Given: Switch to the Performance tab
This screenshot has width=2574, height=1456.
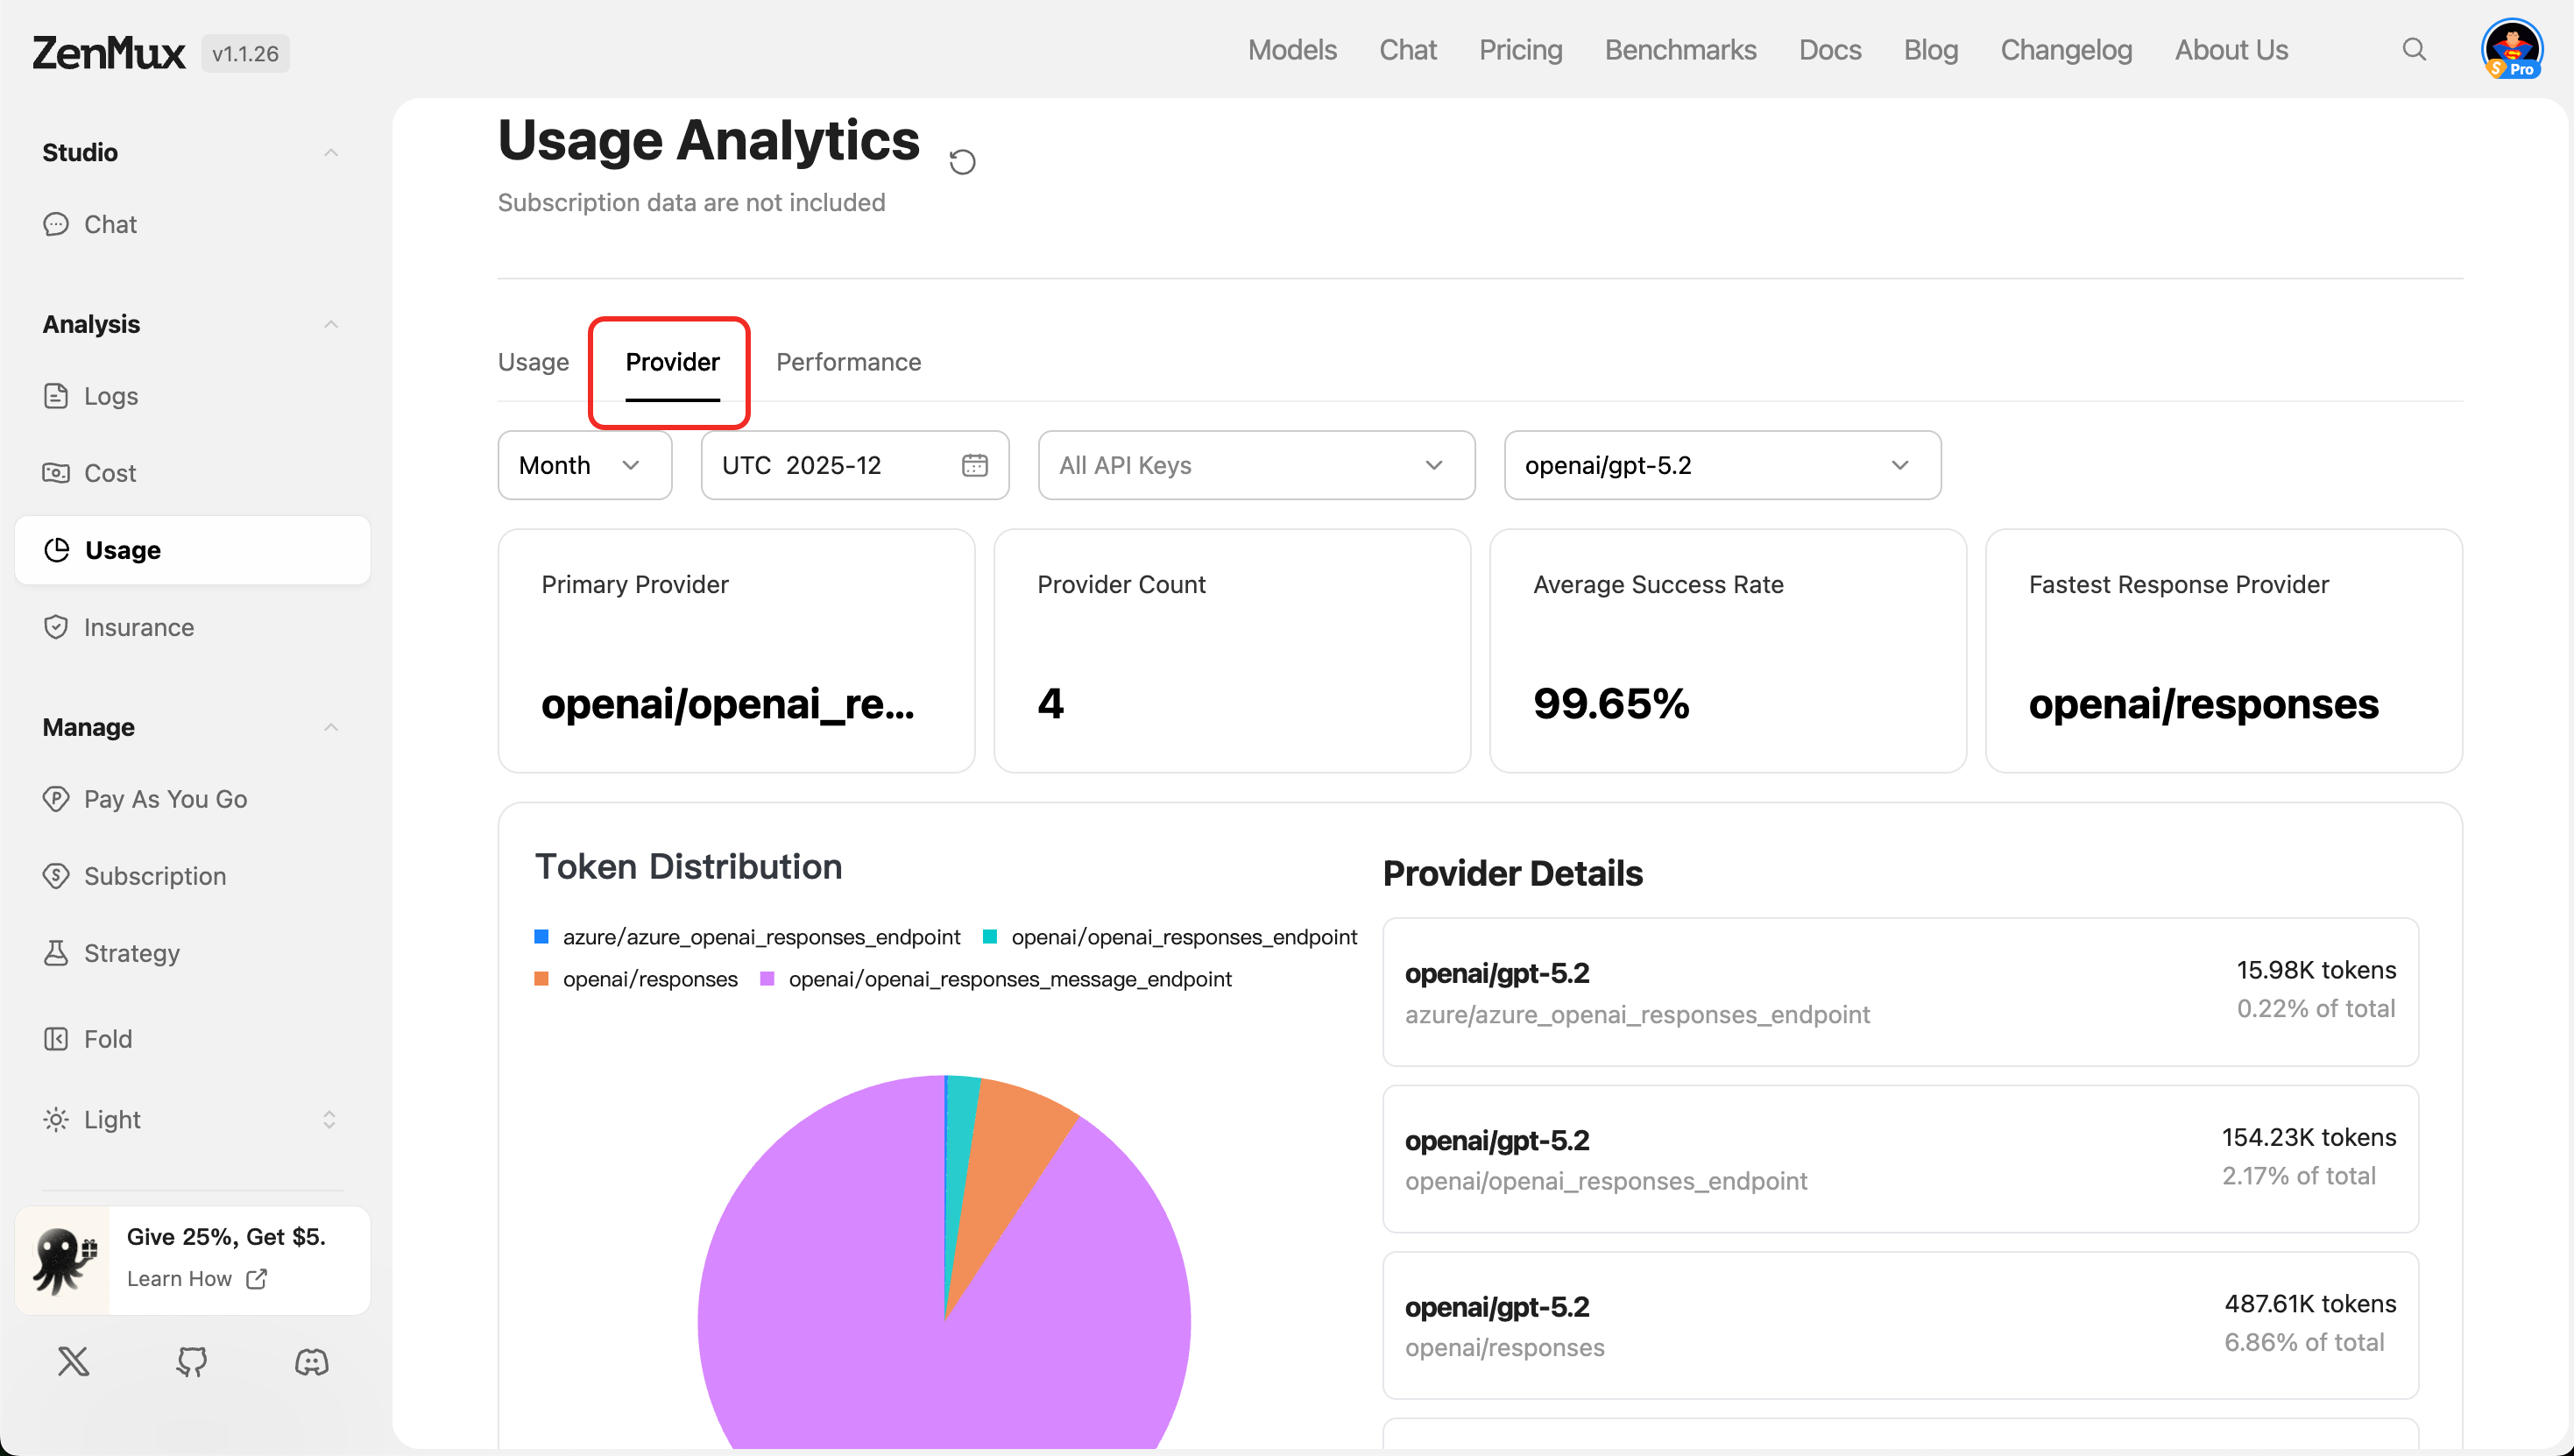Looking at the screenshot, I should 848,362.
